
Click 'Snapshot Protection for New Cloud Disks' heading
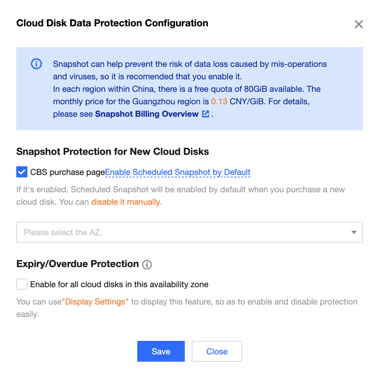pos(113,152)
